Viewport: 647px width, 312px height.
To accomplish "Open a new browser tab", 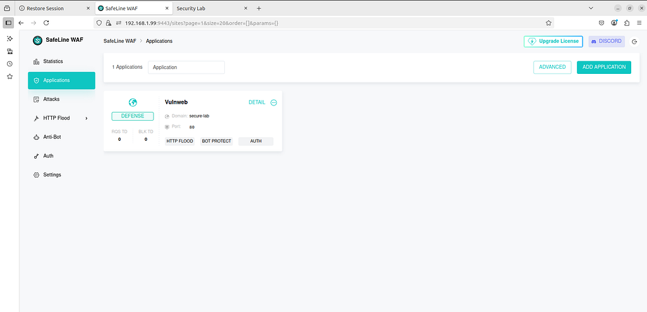I will [x=258, y=8].
